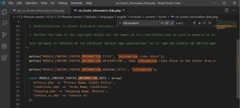Open the 'languages' breadcrumb segment
Image resolution: width=240 pixels, height=108 pixels.
pyautogui.click(x=107, y=17)
